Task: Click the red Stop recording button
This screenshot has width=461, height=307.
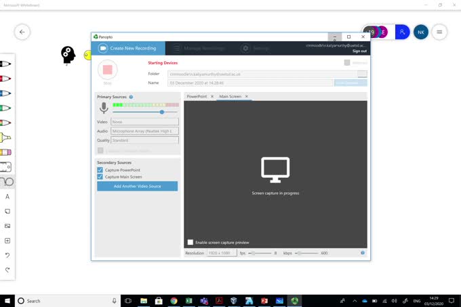Action: pos(107,70)
